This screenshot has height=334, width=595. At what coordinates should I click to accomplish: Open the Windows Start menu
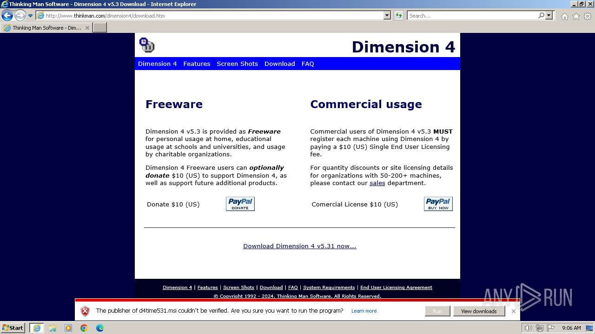click(13, 328)
